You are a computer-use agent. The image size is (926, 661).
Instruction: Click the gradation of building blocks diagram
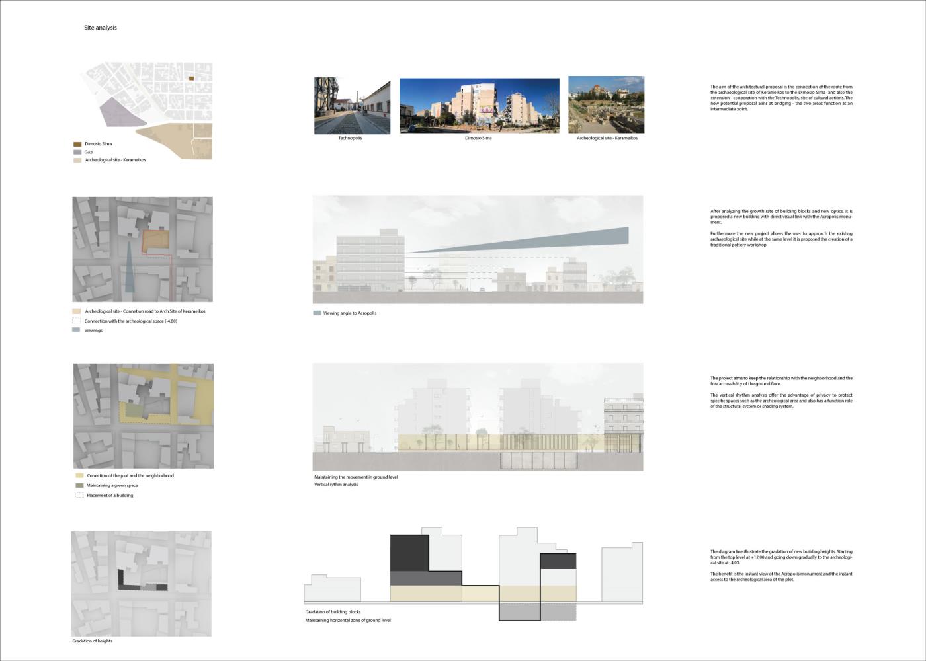(x=474, y=574)
